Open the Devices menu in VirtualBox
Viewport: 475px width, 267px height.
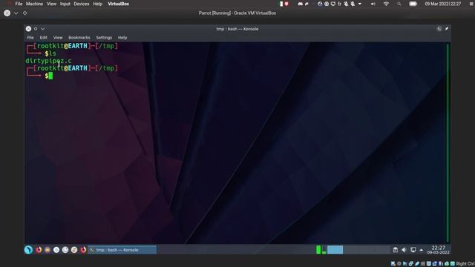82,4
